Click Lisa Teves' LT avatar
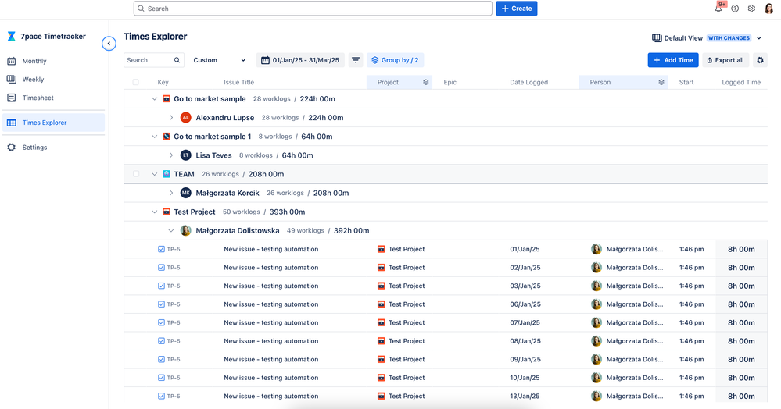 (x=186, y=155)
